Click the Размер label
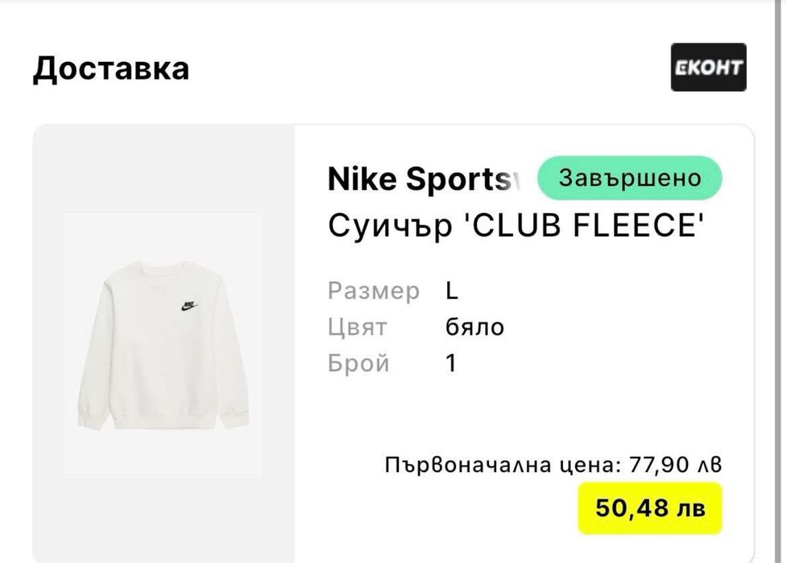This screenshot has width=787, height=563. (x=374, y=290)
